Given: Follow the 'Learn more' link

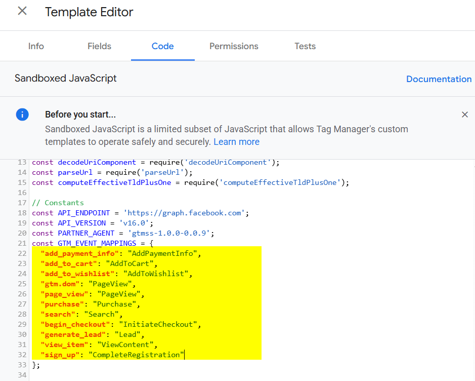Looking at the screenshot, I should [x=236, y=142].
